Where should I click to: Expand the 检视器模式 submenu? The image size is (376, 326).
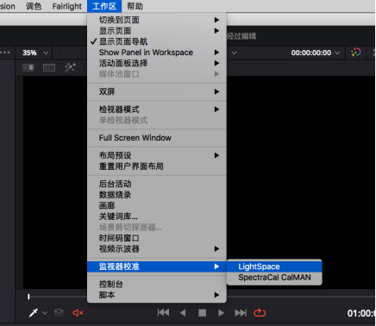point(157,110)
